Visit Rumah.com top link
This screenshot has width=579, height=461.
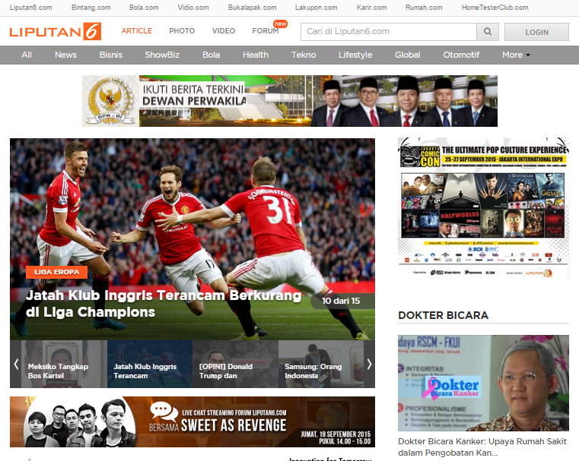[x=424, y=8]
